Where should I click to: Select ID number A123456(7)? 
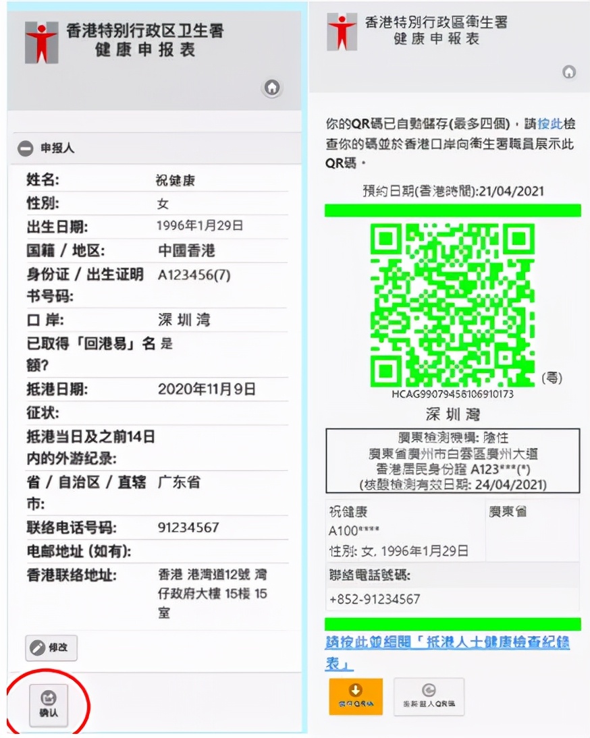point(194,275)
